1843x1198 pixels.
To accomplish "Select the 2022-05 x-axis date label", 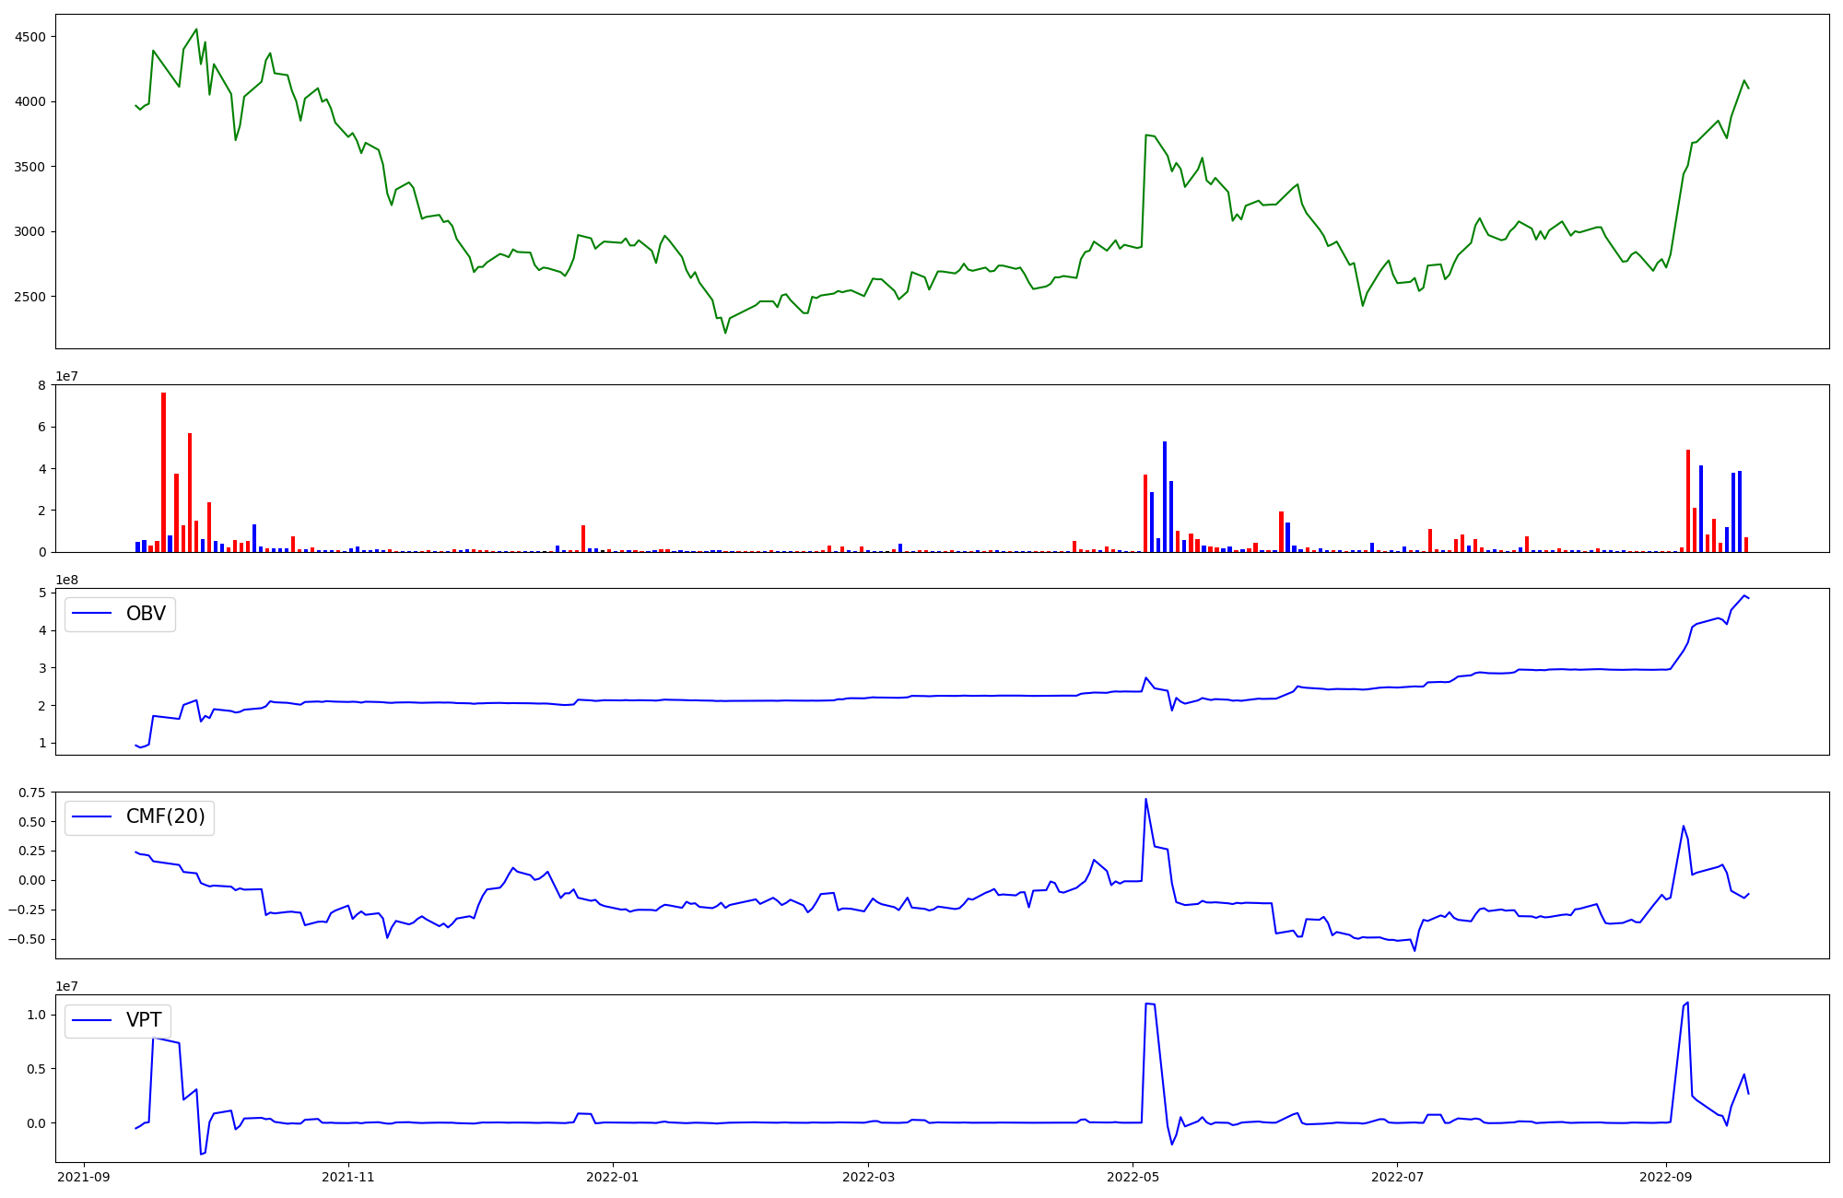I will [x=1133, y=1177].
